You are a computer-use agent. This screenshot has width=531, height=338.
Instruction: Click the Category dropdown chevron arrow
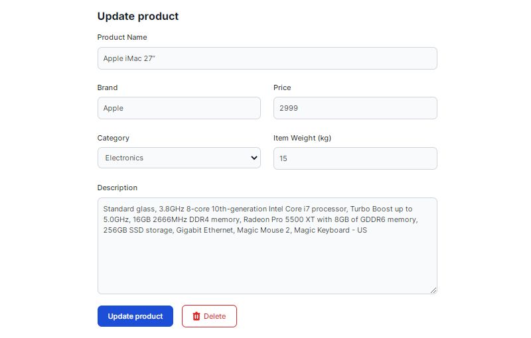click(254, 158)
